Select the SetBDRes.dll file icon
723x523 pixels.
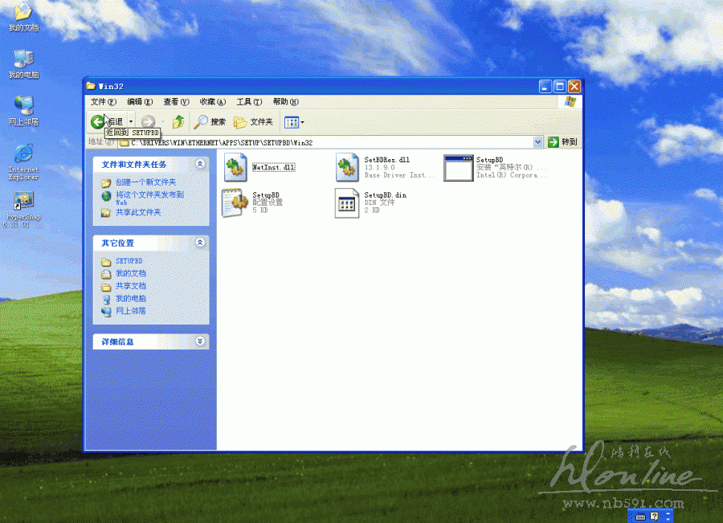click(x=347, y=168)
